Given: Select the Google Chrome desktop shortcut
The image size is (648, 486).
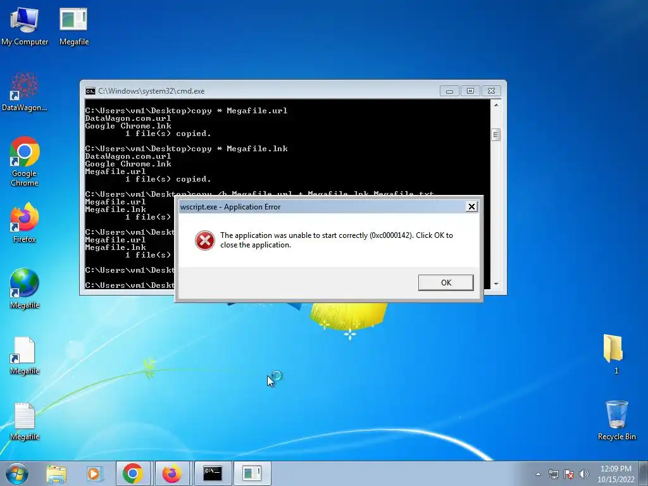Looking at the screenshot, I should click(x=25, y=161).
